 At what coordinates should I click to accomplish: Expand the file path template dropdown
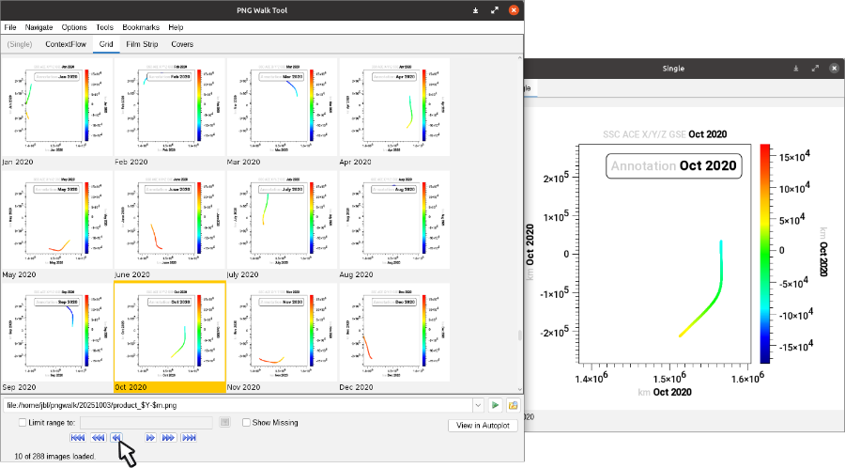[478, 405]
